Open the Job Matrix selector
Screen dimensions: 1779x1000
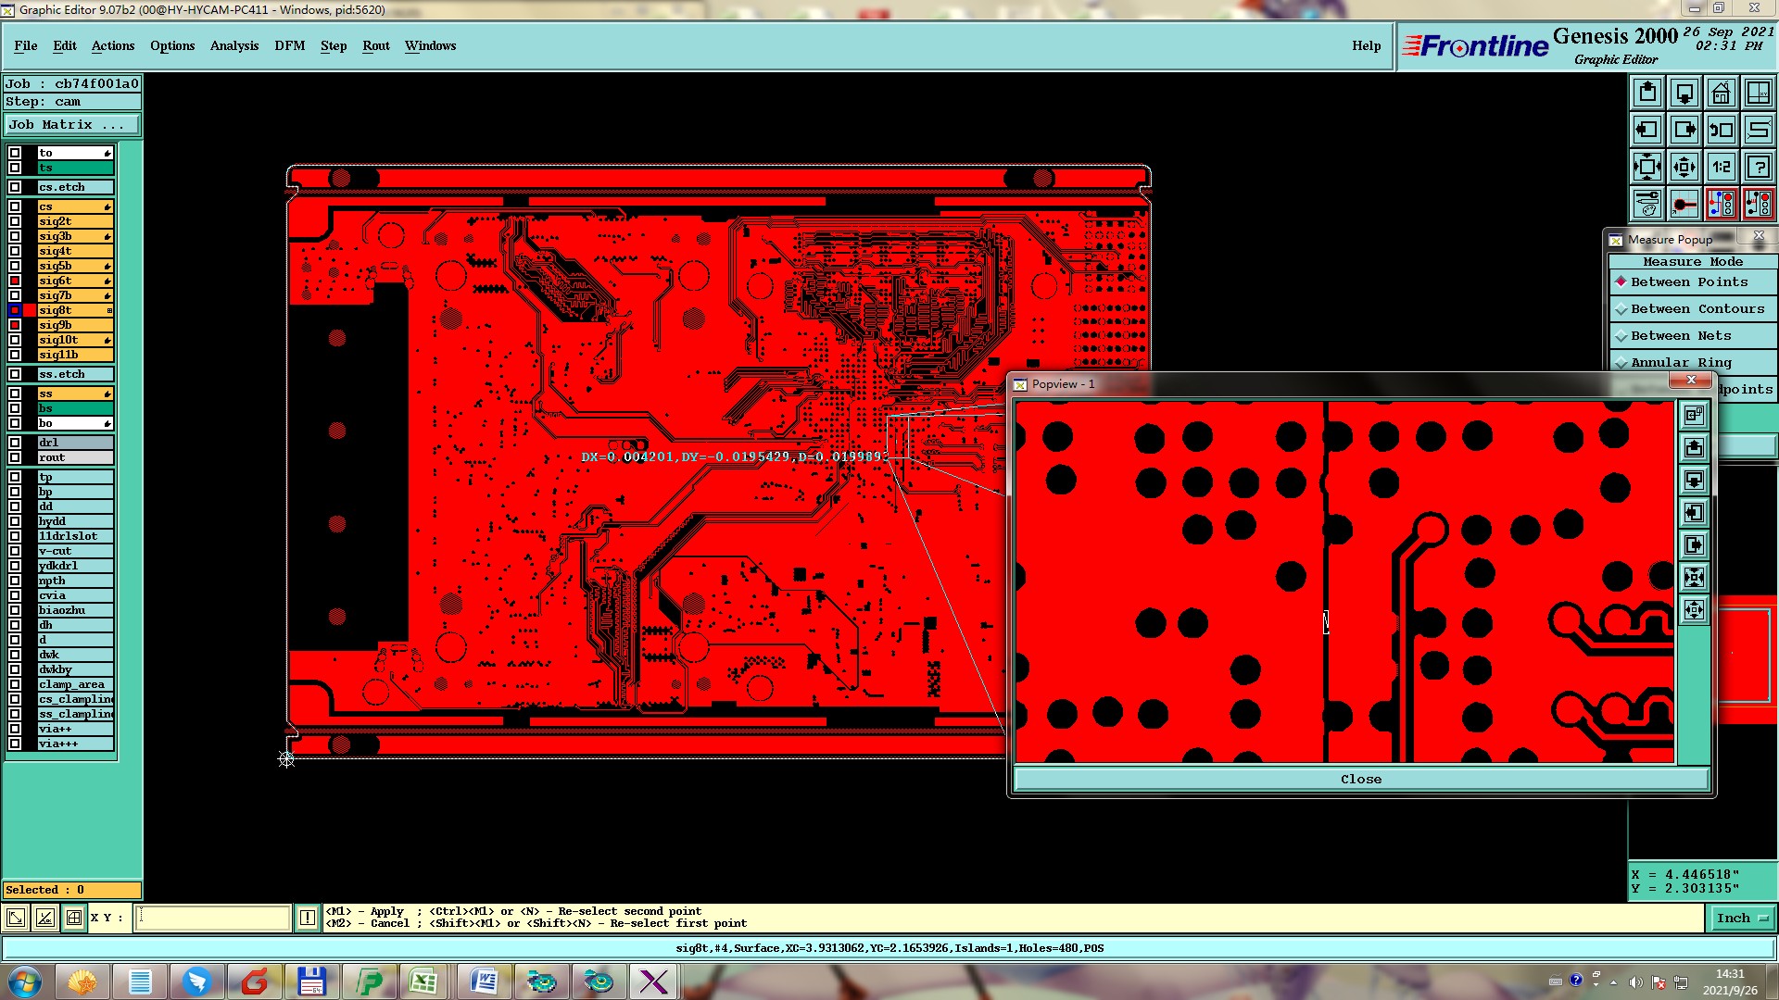(71, 125)
